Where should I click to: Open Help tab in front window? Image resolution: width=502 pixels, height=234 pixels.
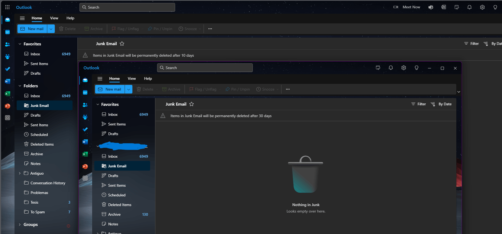(x=148, y=78)
